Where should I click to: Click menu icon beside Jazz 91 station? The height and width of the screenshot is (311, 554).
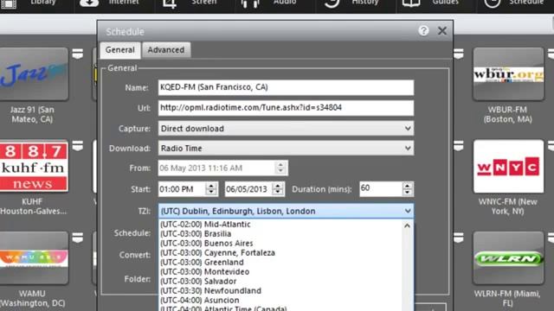(x=78, y=54)
